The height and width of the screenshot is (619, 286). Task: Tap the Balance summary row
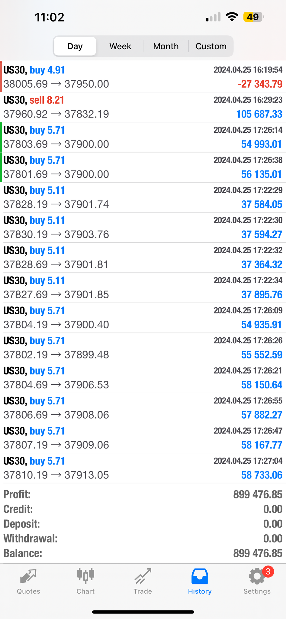[143, 553]
